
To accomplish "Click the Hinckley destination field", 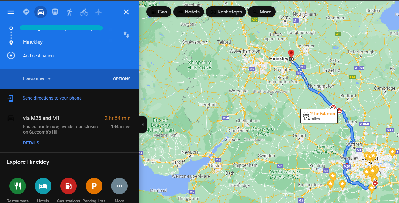I will [x=68, y=42].
